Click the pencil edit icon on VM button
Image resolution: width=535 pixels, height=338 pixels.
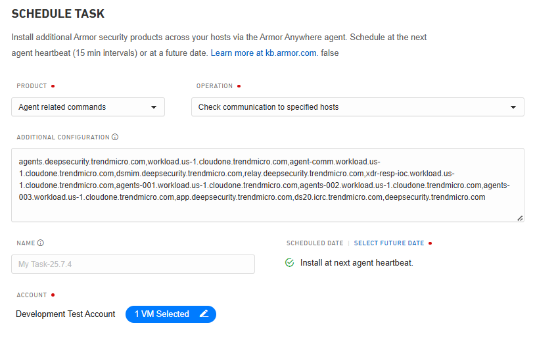click(204, 314)
